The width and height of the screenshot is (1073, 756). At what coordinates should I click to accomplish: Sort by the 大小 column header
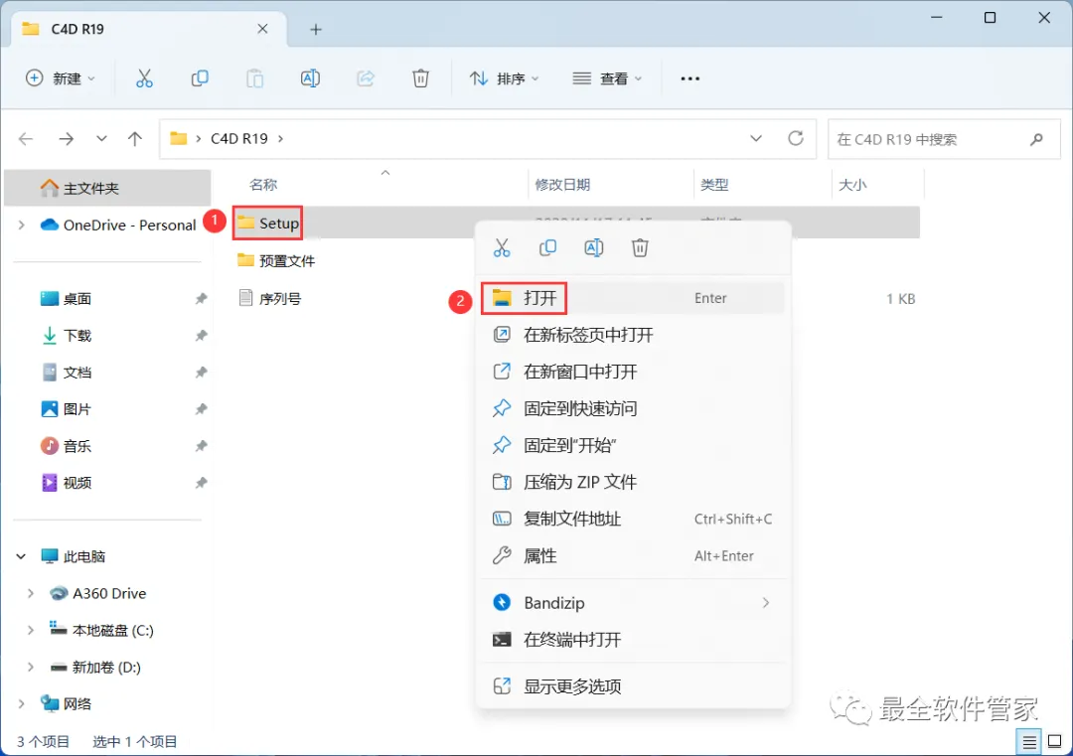[852, 185]
